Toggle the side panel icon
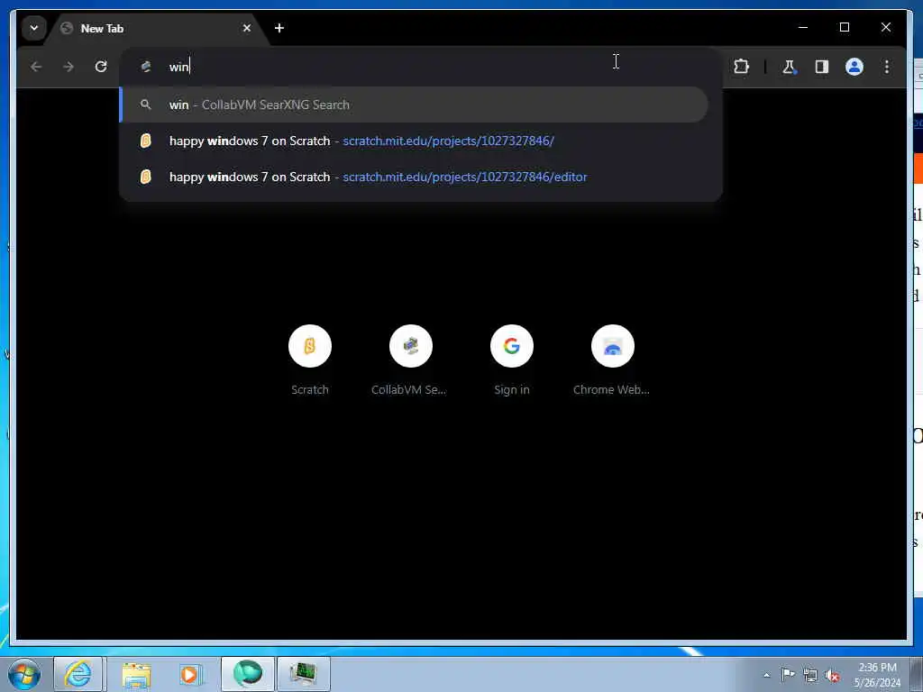The image size is (923, 692). pos(822,67)
